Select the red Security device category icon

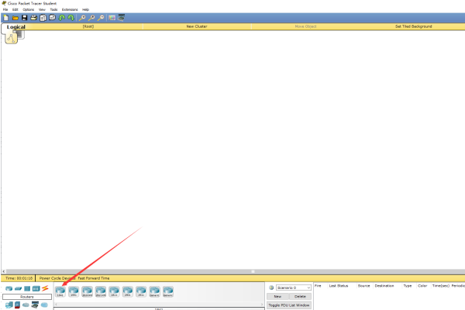pos(18,305)
